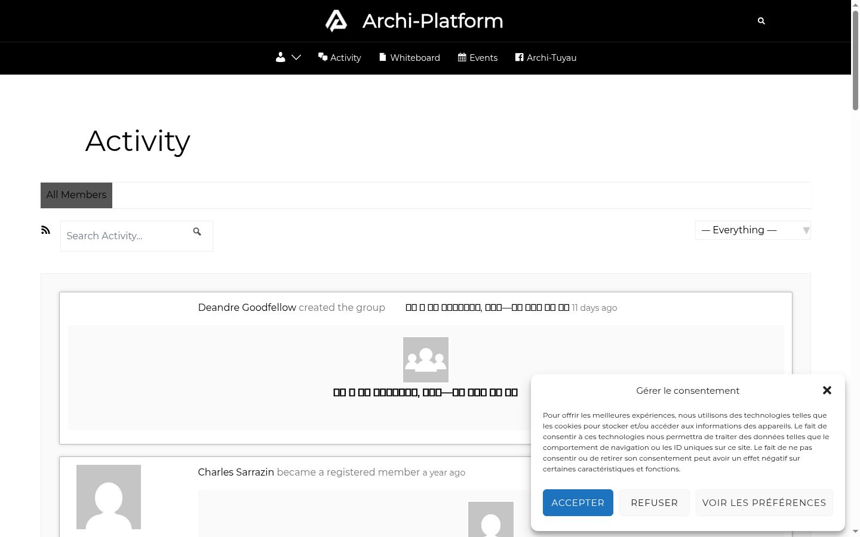Select the All Members tab
The height and width of the screenshot is (537, 860).
click(x=76, y=195)
